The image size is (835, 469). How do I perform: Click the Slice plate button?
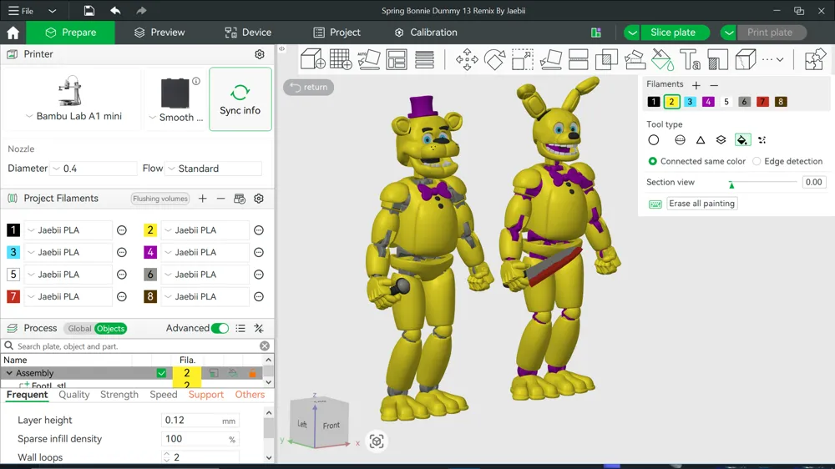(674, 33)
